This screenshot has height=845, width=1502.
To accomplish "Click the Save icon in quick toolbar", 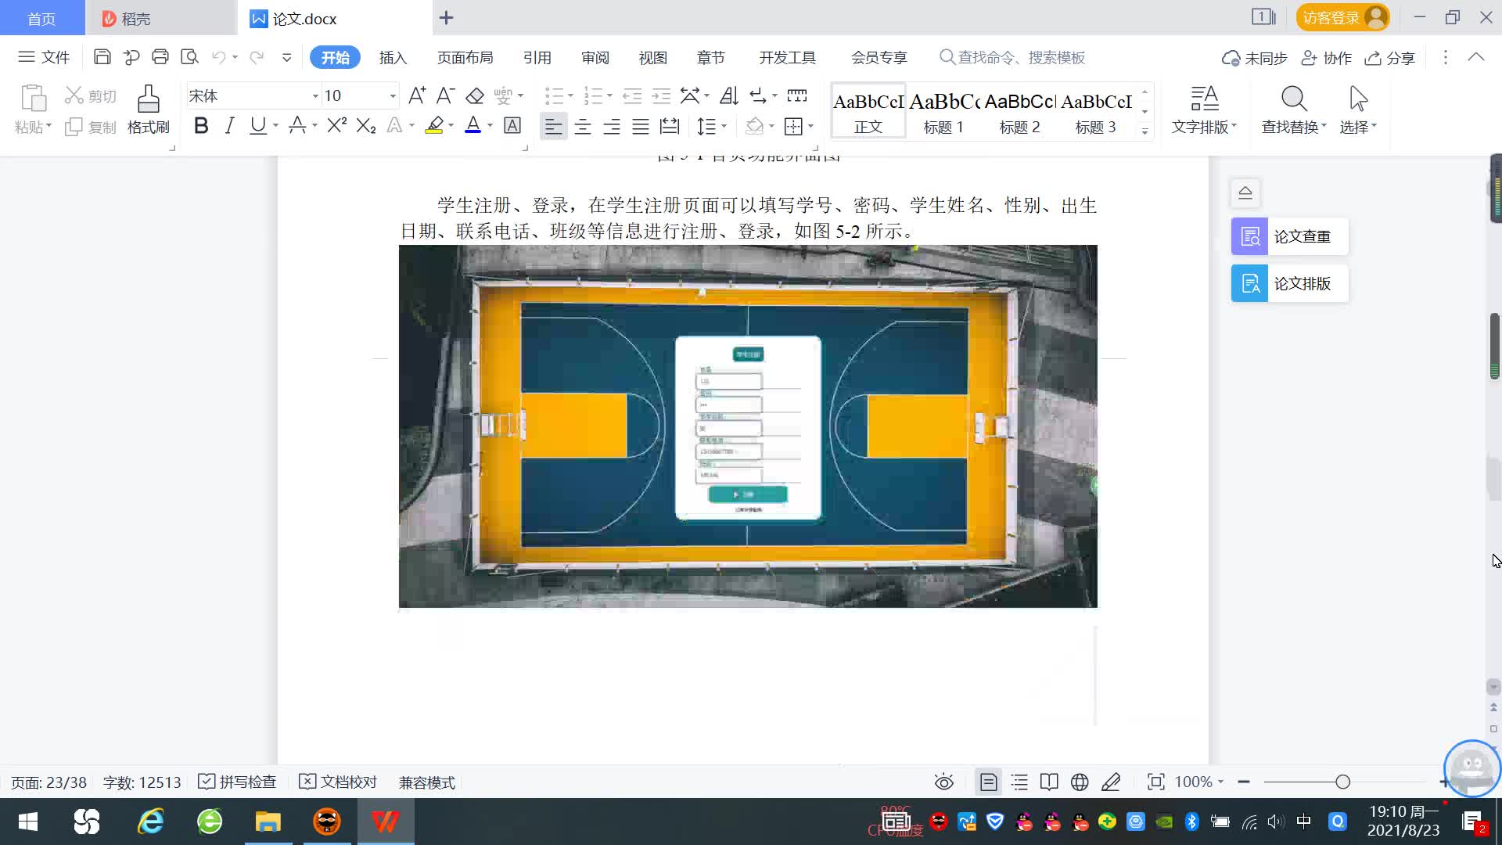I will coord(102,57).
